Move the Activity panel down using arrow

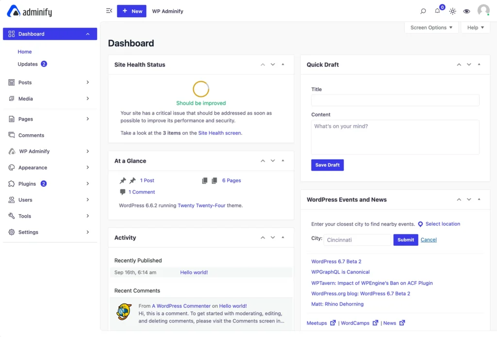tap(273, 238)
